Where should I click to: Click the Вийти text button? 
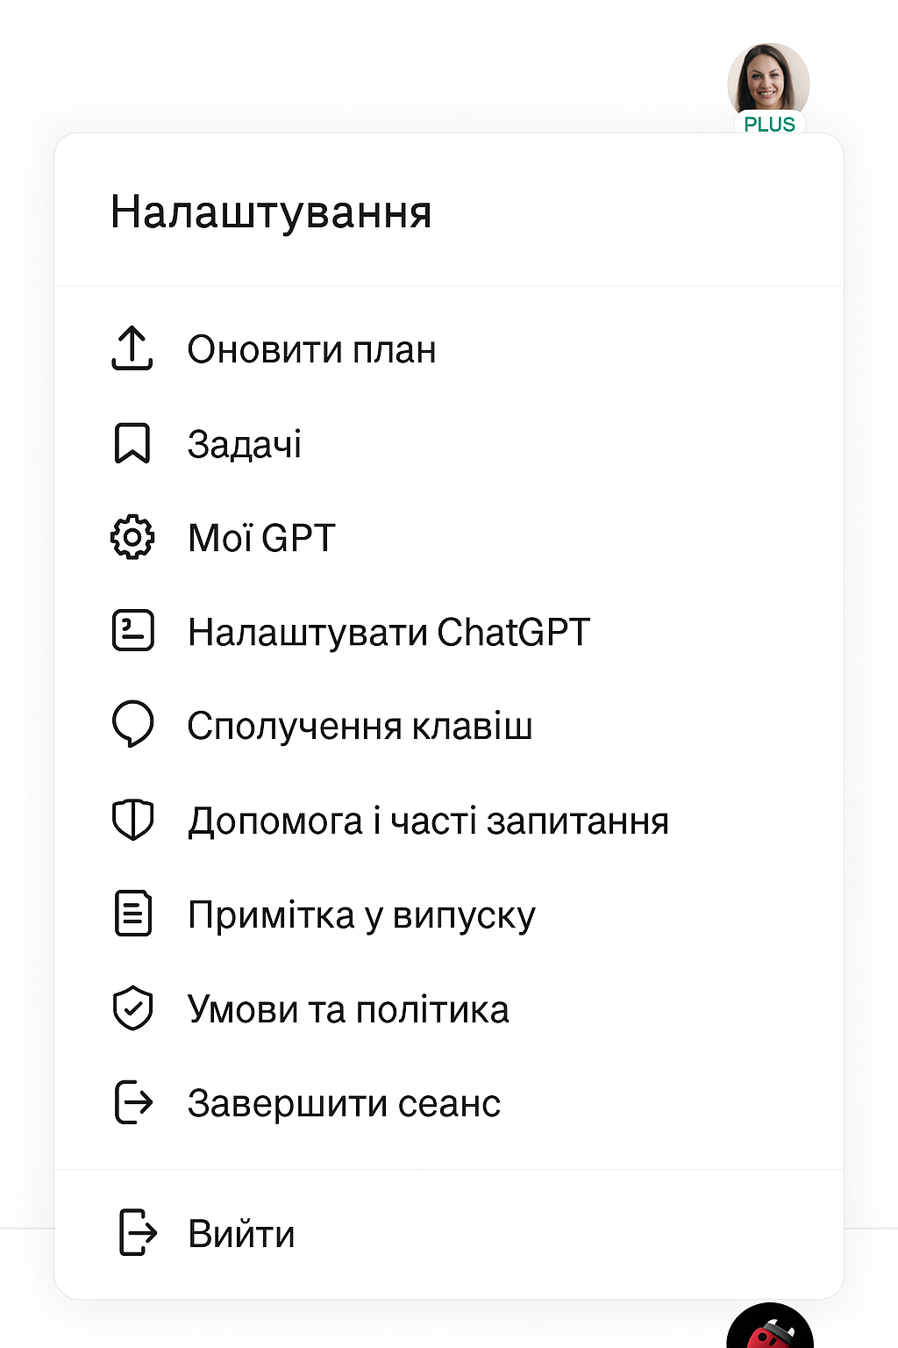coord(241,1234)
